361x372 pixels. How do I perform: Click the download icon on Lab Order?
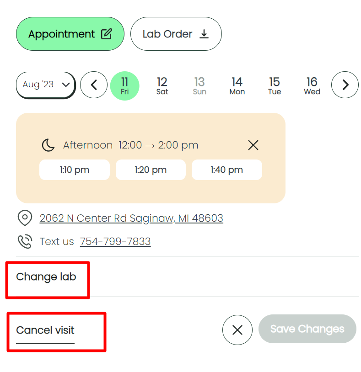pos(205,34)
